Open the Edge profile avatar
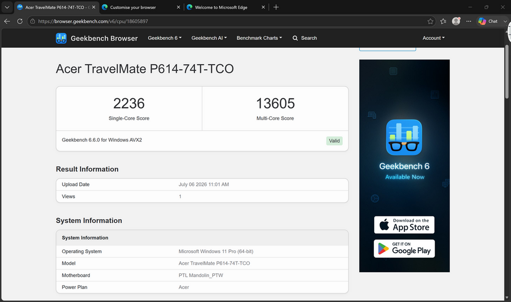Screen dimensions: 511x302 [456, 21]
